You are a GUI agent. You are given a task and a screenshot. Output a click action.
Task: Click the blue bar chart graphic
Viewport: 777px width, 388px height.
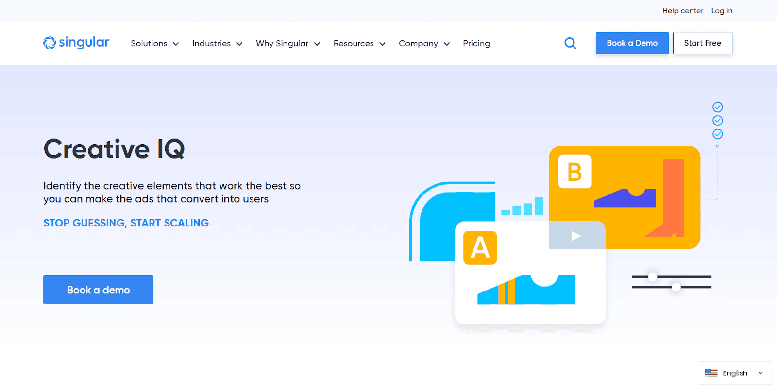click(523, 207)
